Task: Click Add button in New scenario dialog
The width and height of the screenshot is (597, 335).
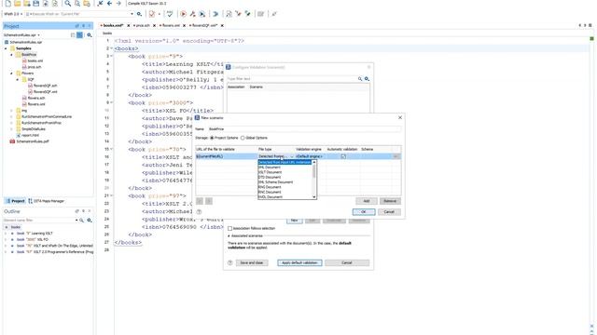Action: (367, 201)
